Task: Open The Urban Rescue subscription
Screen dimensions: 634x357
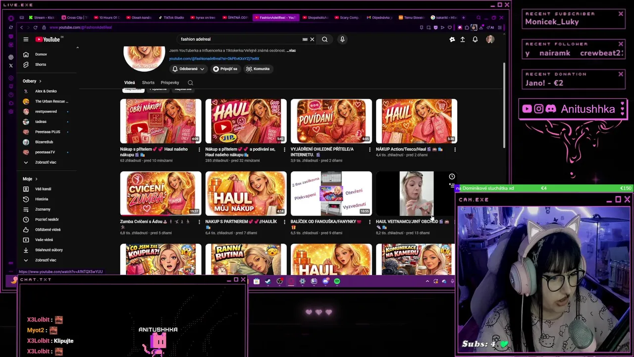Action: [x=52, y=101]
